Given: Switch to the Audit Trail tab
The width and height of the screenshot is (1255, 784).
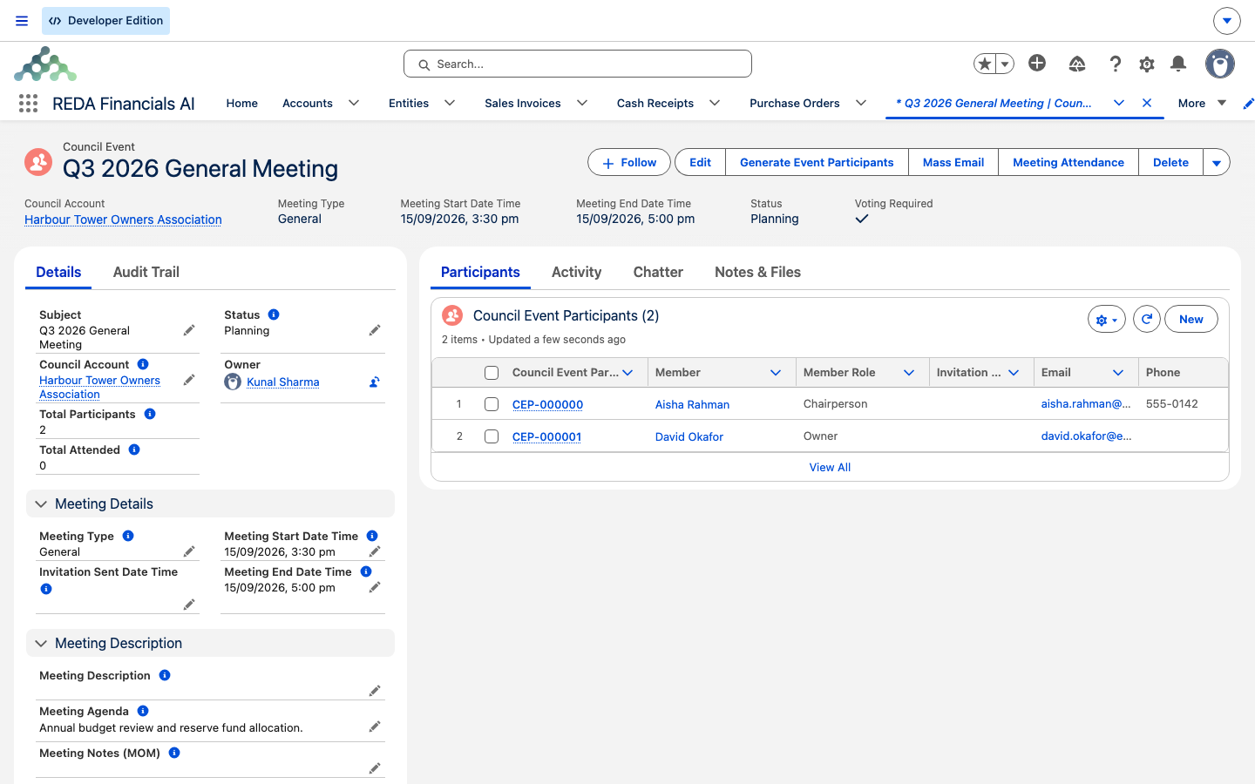Looking at the screenshot, I should [x=146, y=272].
